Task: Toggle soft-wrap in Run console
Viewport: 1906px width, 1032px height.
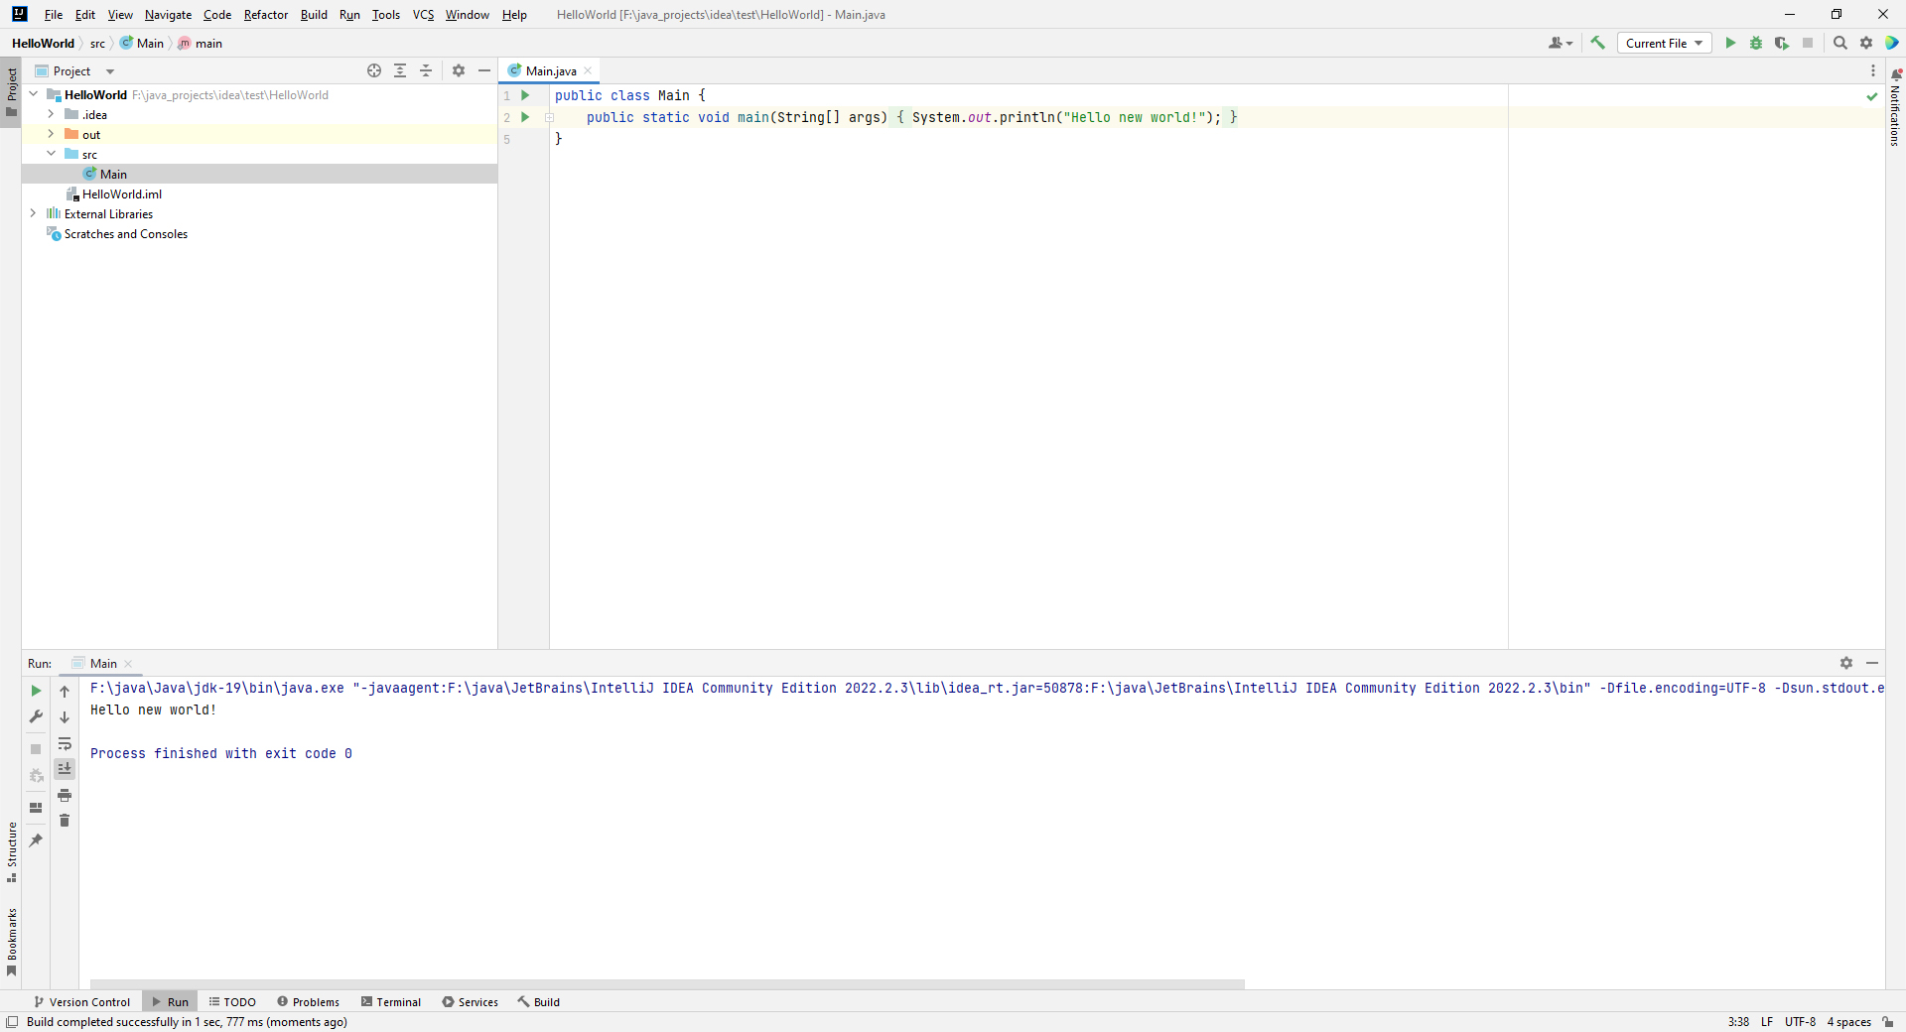Action: 65,743
